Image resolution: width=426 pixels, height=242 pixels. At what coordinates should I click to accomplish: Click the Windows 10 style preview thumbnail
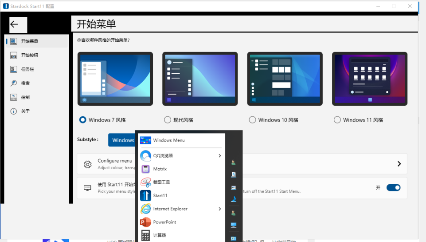[x=285, y=79]
